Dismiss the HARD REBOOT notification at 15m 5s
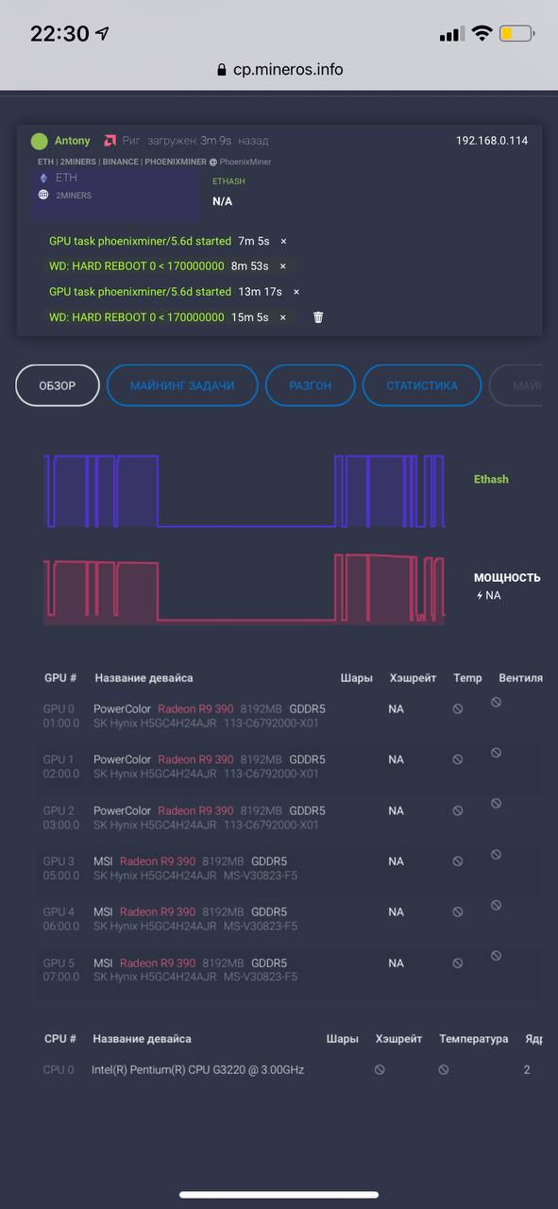558x1209 pixels. [x=282, y=317]
